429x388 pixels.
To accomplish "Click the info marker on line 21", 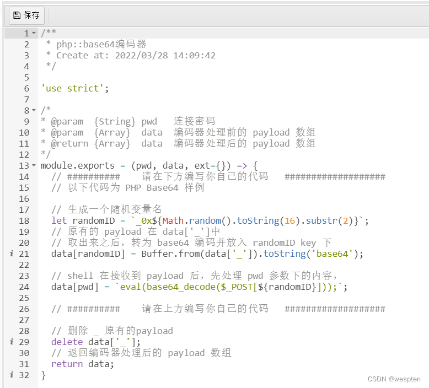I will (12, 254).
